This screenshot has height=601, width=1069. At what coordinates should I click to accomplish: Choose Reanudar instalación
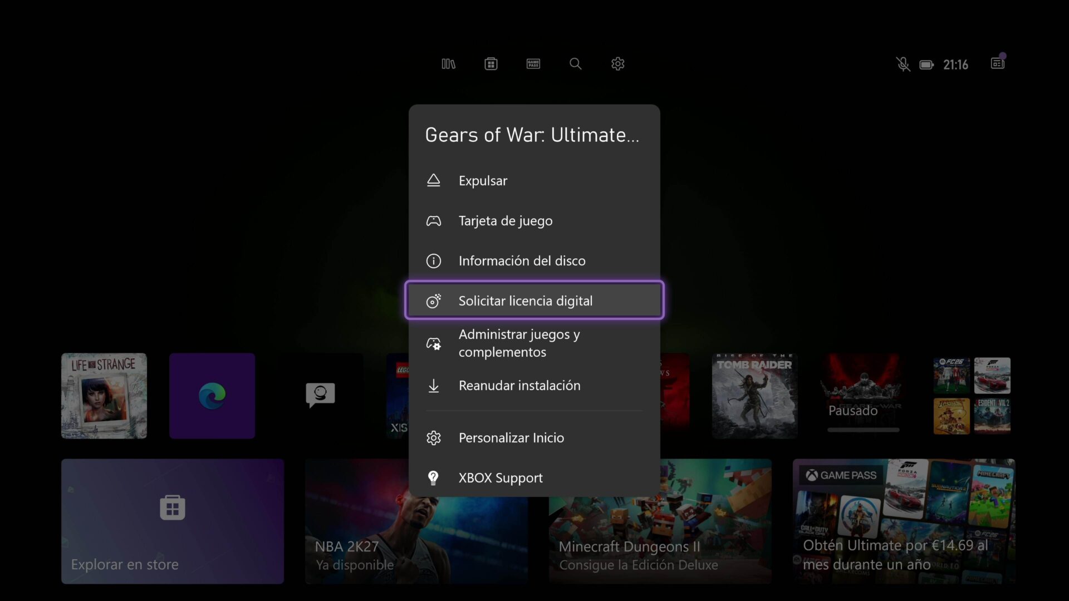(x=534, y=386)
